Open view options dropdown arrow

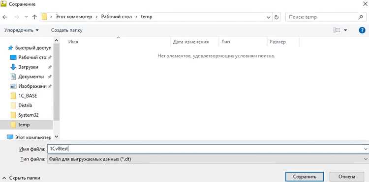point(345,30)
